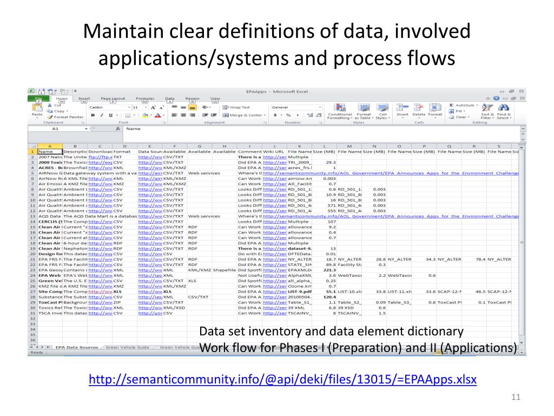Click the Orientation text angle icon
The width and height of the screenshot is (554, 416).
205,107
